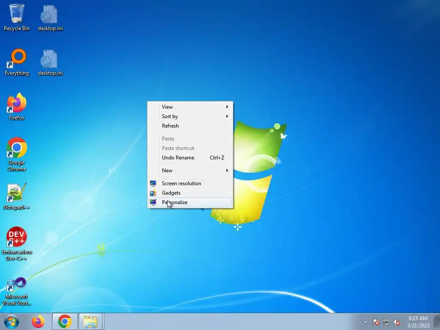Click the Sort by submenu arrow
Viewport: 440px width, 330px height.
pos(227,116)
